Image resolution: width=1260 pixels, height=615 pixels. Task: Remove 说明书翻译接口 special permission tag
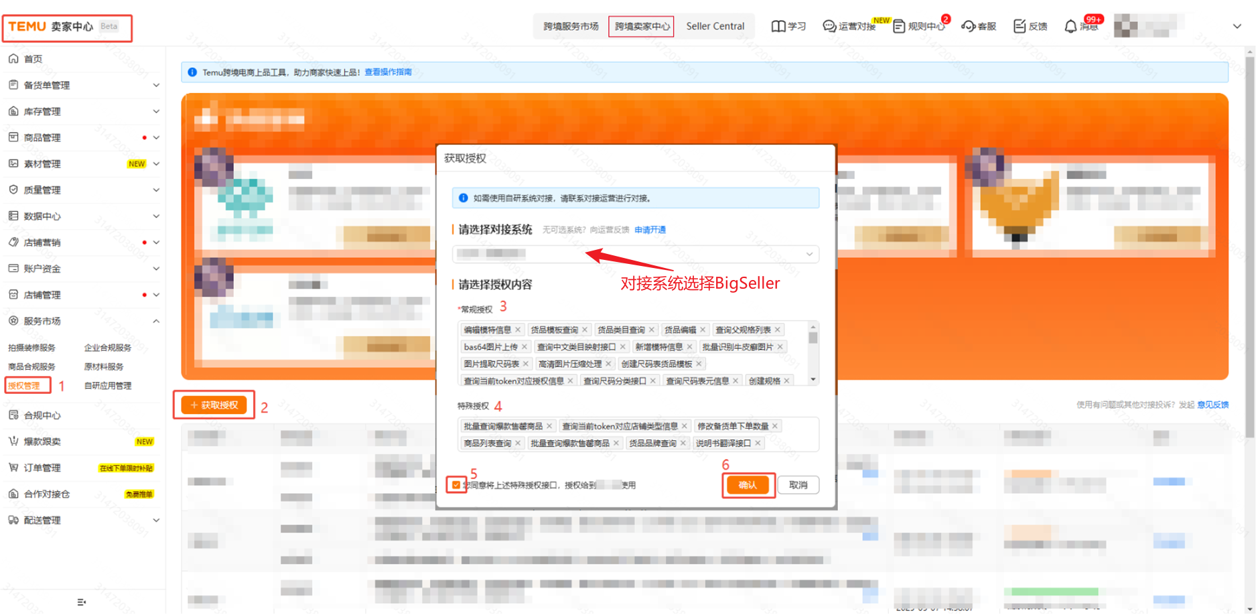click(758, 443)
